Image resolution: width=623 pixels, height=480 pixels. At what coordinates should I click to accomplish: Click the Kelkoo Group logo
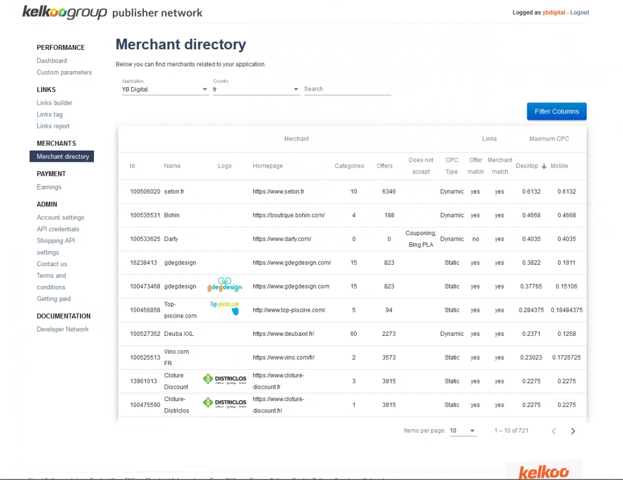64,12
